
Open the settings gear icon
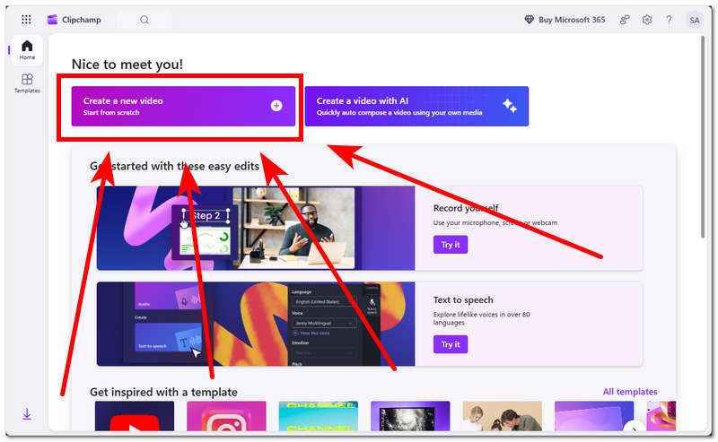[x=646, y=20]
